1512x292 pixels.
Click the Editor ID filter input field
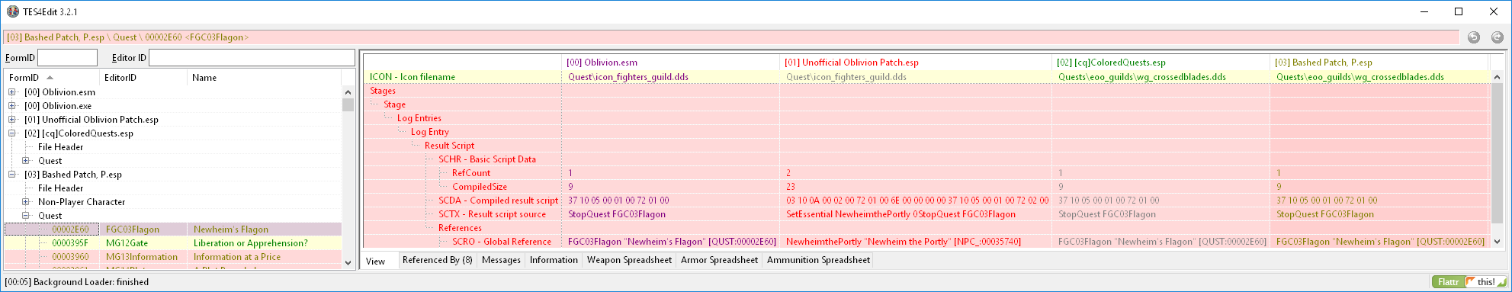click(252, 58)
